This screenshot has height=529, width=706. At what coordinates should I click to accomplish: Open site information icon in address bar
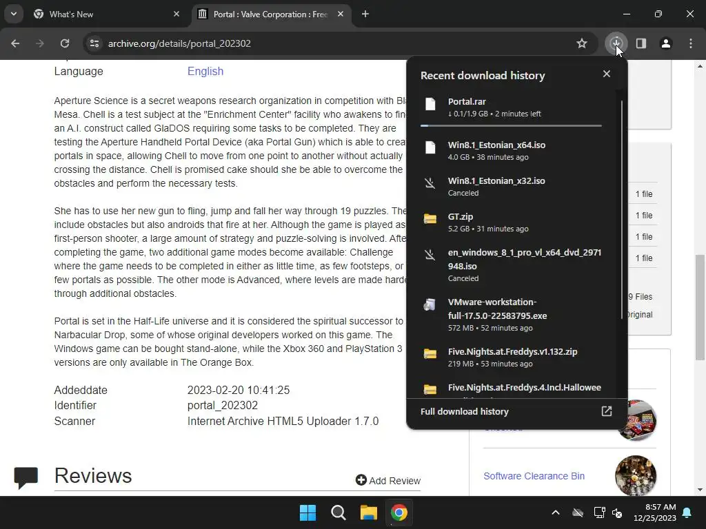pos(94,43)
